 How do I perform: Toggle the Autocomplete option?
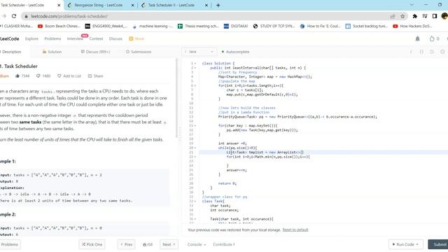point(235,52)
